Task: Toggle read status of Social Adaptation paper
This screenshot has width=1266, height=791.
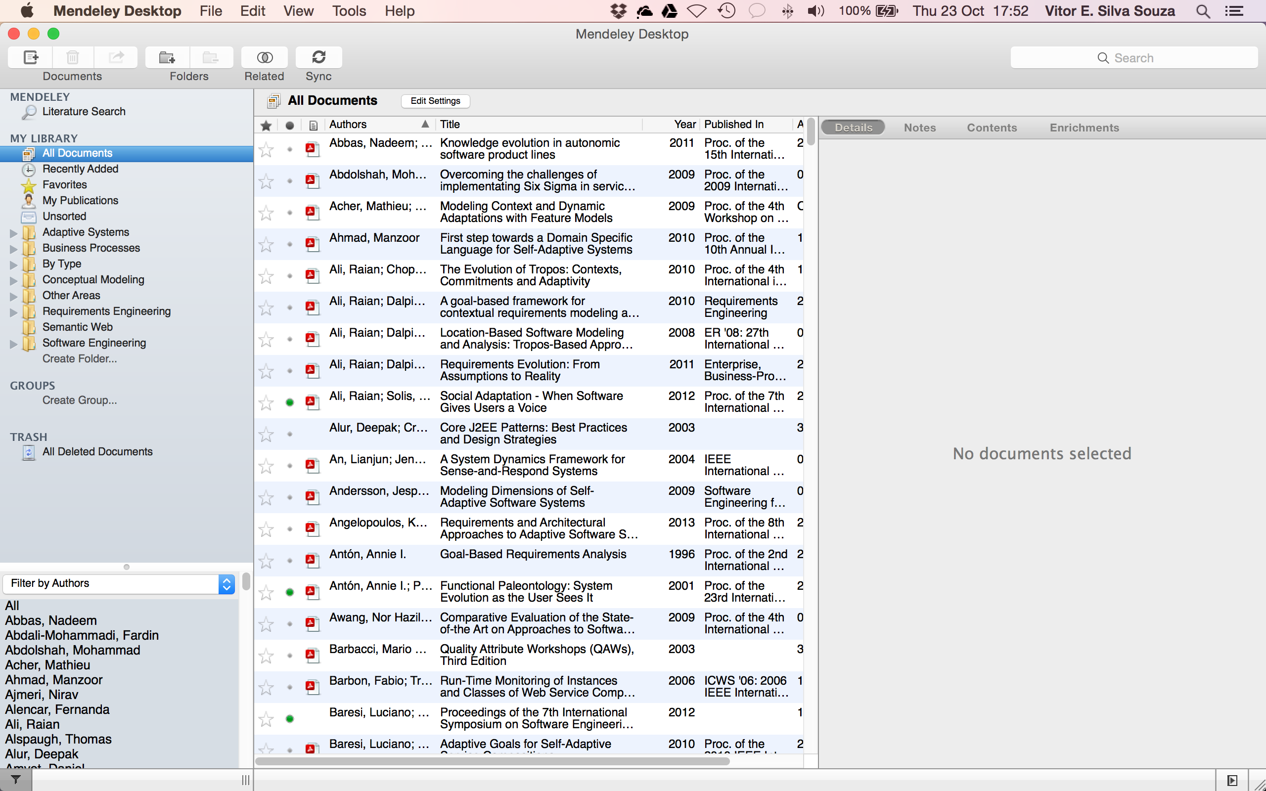Action: pos(289,402)
